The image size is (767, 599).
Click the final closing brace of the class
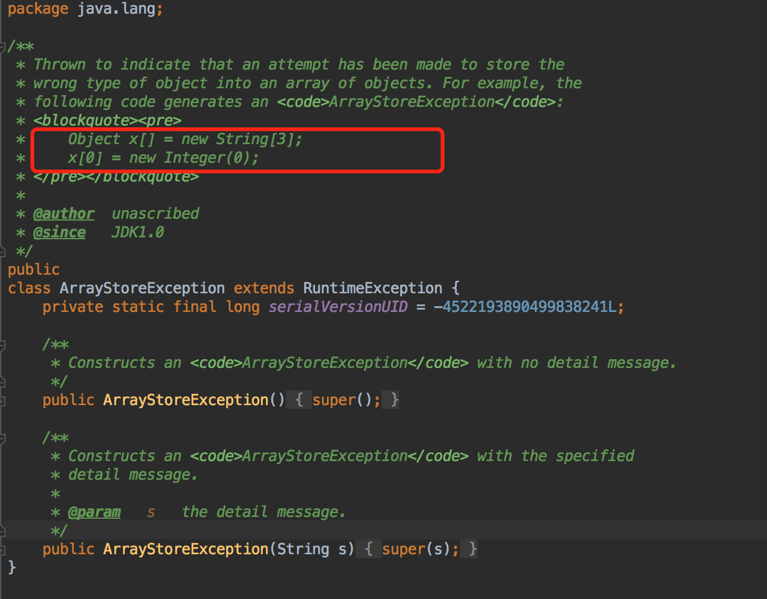pyautogui.click(x=12, y=567)
